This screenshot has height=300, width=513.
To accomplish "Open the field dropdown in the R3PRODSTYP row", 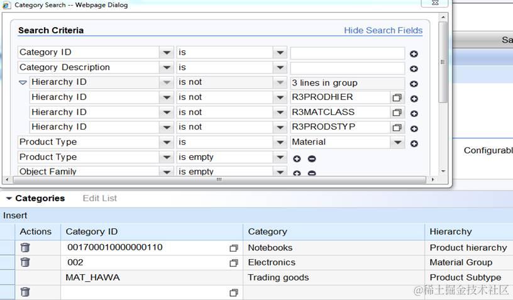I will (167, 127).
